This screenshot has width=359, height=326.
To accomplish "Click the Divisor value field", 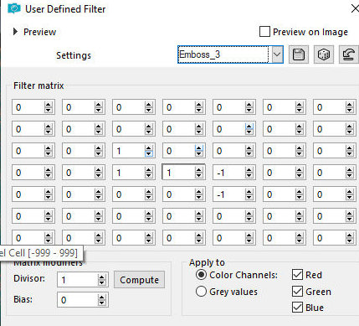I will point(78,280).
